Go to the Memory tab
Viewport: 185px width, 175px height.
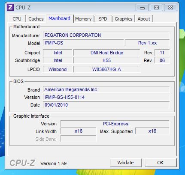(83, 19)
